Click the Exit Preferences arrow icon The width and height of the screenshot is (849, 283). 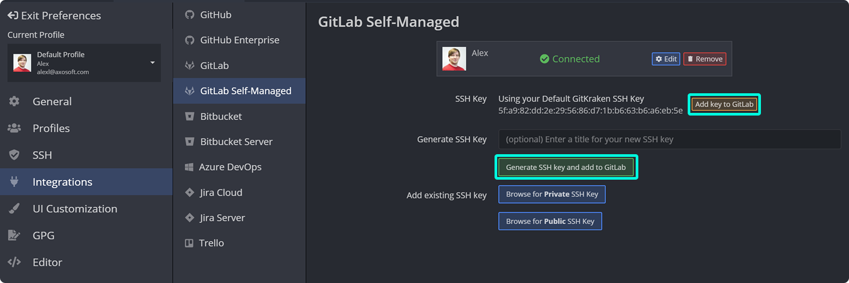(13, 15)
